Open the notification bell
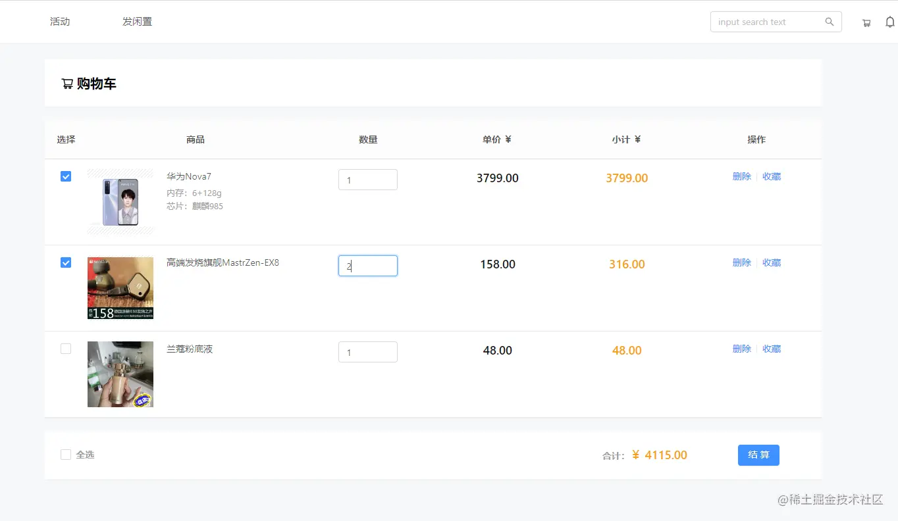Viewport: 898px width, 521px height. (x=889, y=22)
